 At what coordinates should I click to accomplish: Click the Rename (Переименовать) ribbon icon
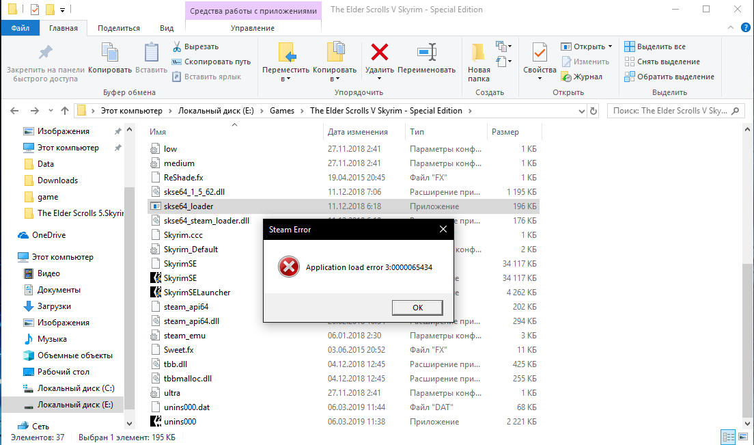[426, 53]
